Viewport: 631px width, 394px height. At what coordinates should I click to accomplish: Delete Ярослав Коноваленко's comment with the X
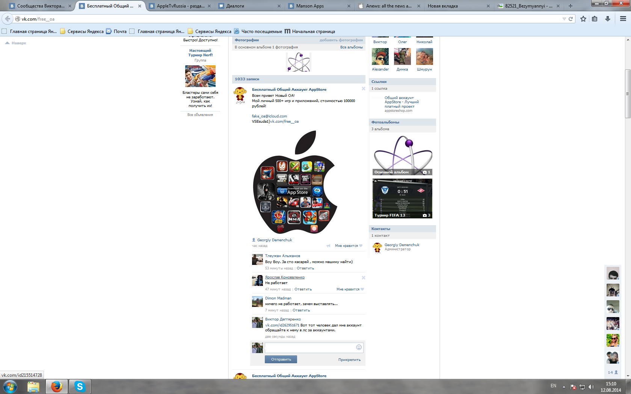[x=363, y=278]
